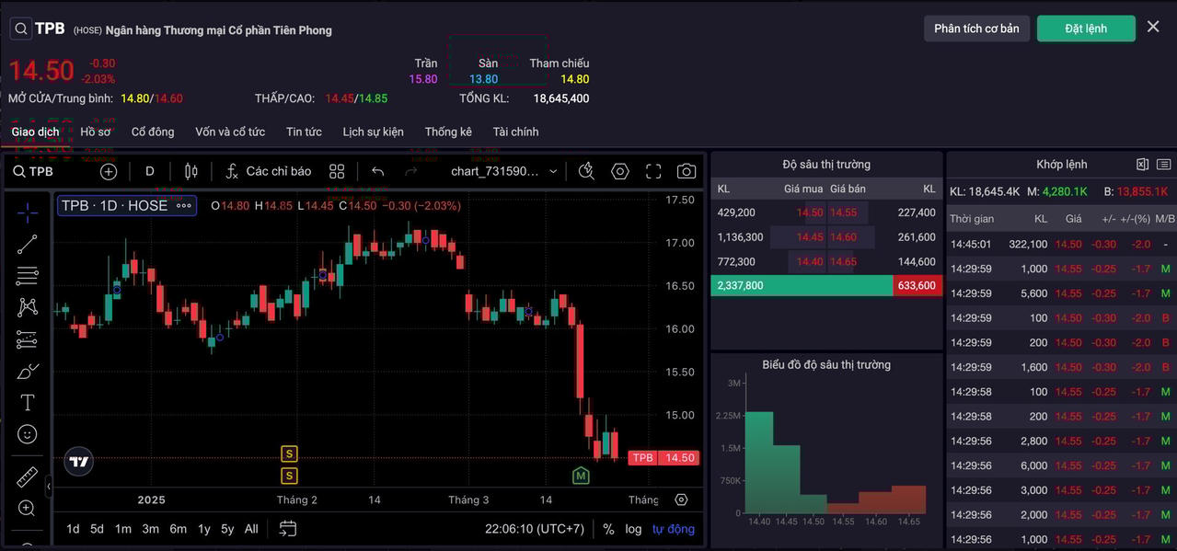Image resolution: width=1177 pixels, height=551 pixels.
Task: Take a chart snapshot with camera icon
Action: point(687,171)
